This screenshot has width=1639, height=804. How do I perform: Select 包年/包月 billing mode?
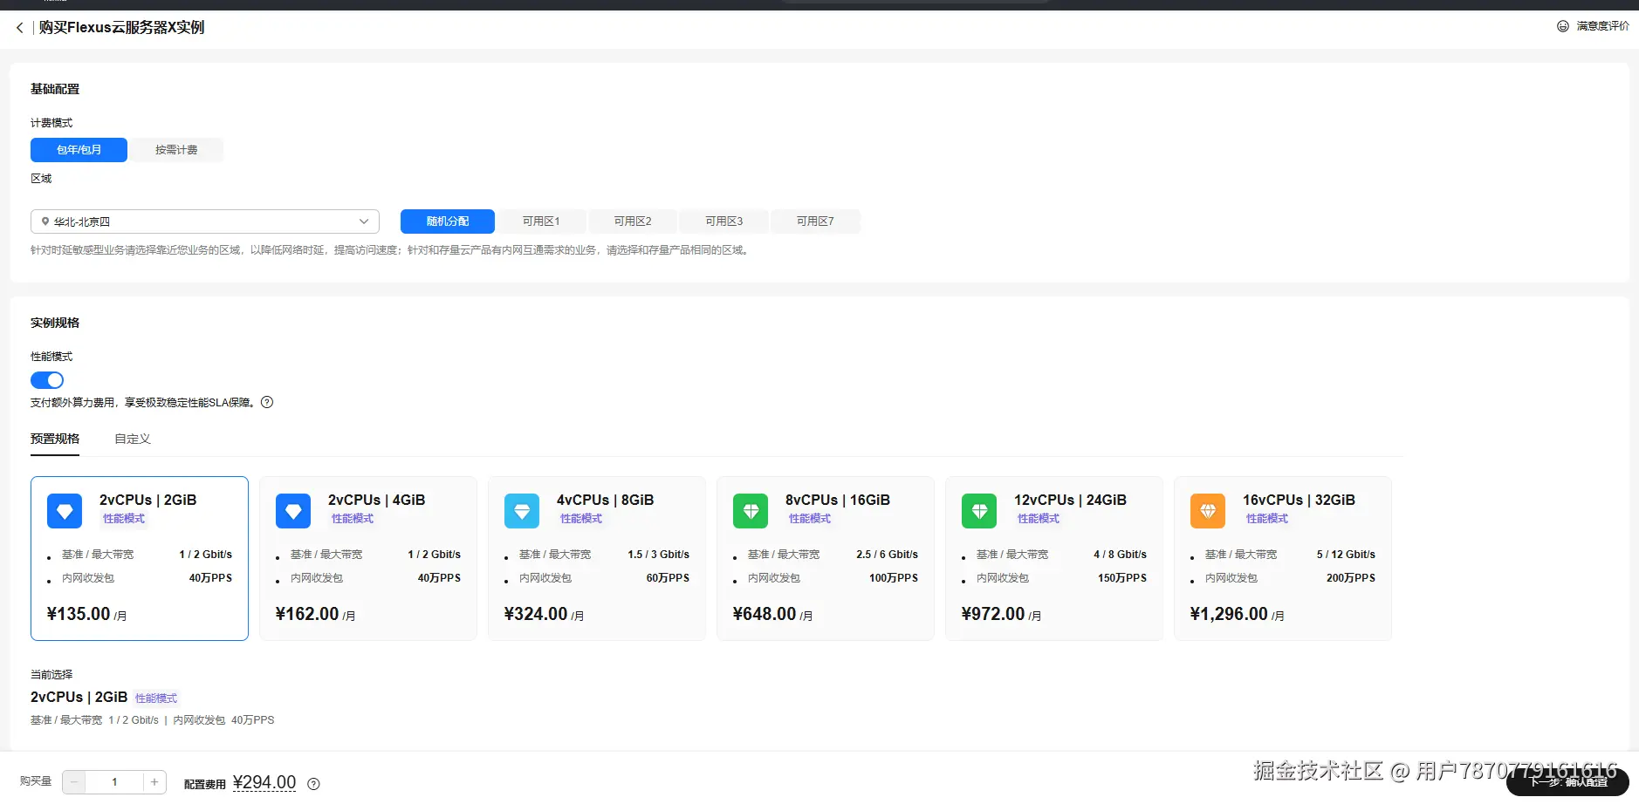pos(79,150)
